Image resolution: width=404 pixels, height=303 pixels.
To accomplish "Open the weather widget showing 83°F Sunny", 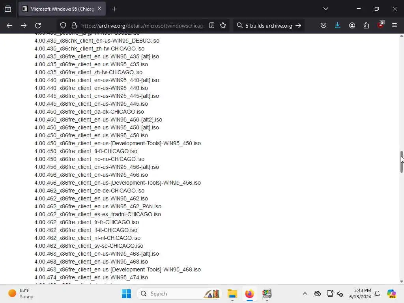I will point(21,294).
